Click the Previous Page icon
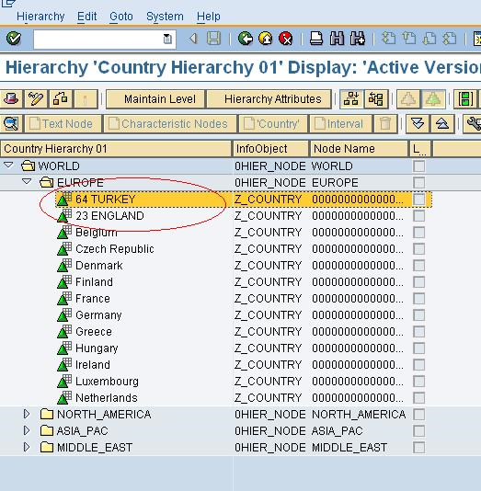Viewport: 481px width, 491px height. coord(409,39)
